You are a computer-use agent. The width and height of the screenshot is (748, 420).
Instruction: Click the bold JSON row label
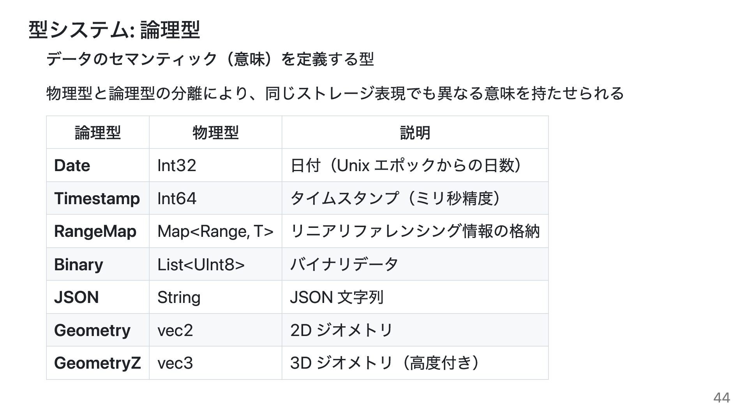76,297
